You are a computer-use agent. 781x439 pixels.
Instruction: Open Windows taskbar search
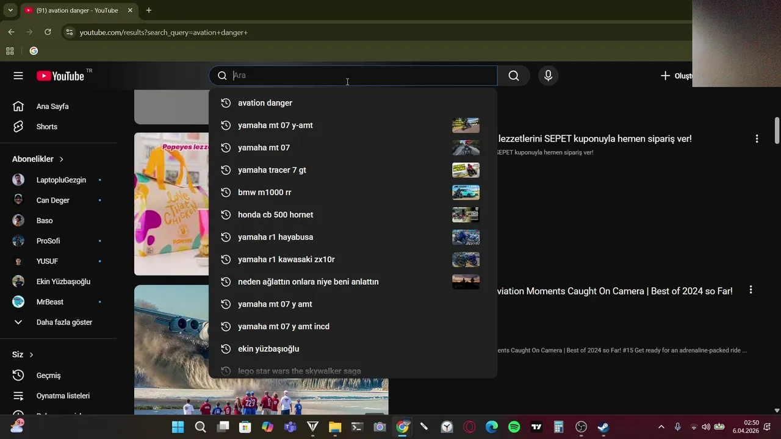click(x=200, y=427)
